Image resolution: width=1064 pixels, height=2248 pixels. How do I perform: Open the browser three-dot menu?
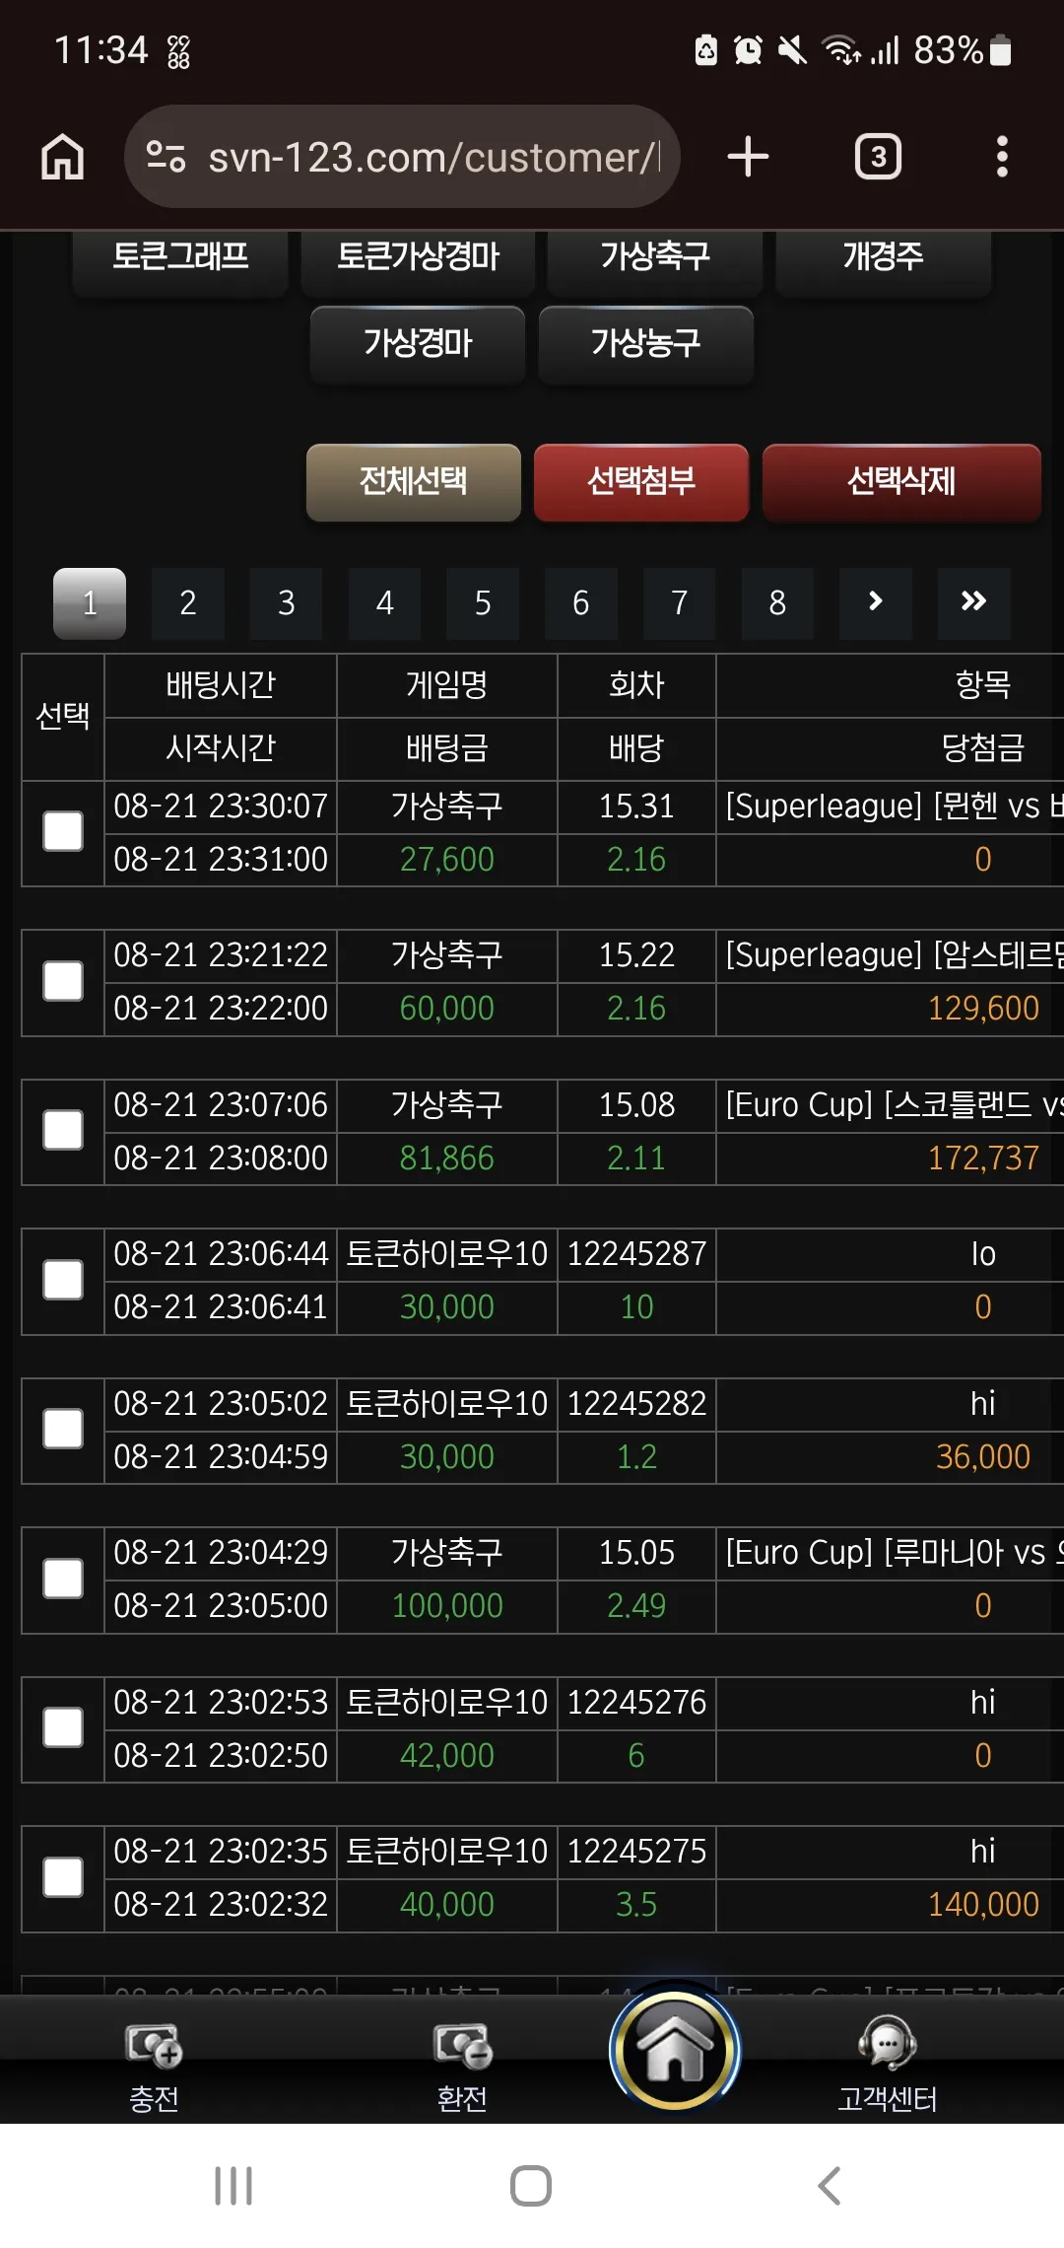1002,157
